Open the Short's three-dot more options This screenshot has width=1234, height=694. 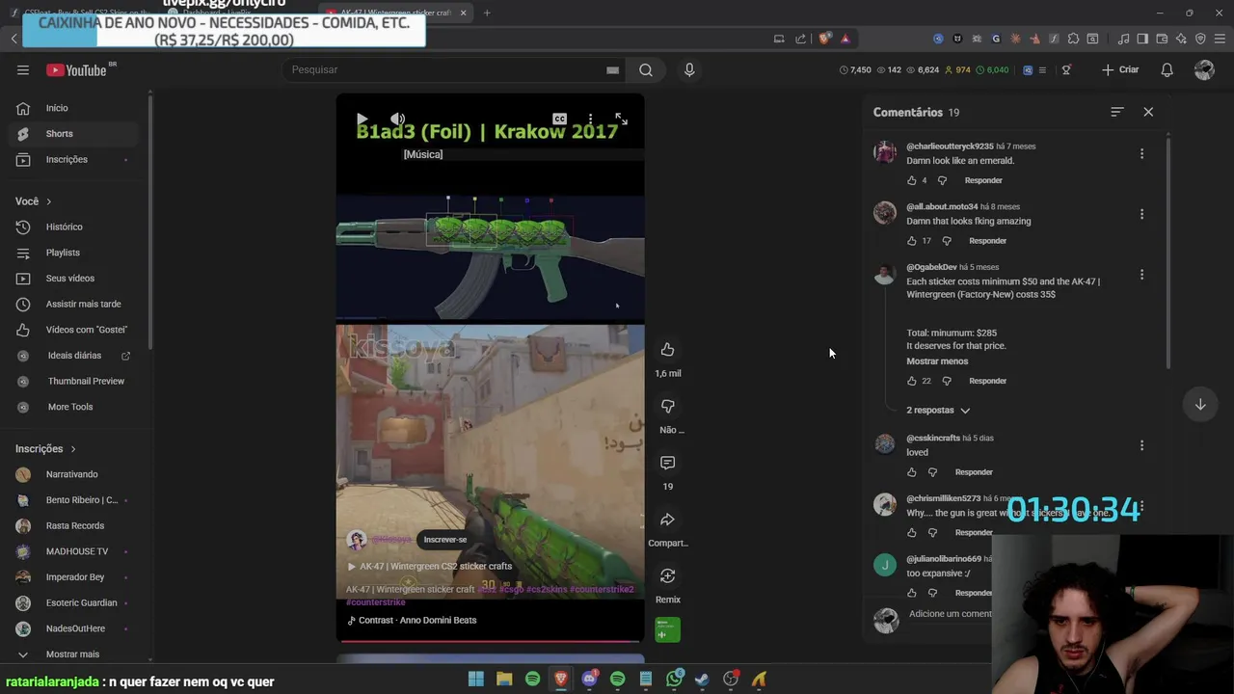pos(590,120)
